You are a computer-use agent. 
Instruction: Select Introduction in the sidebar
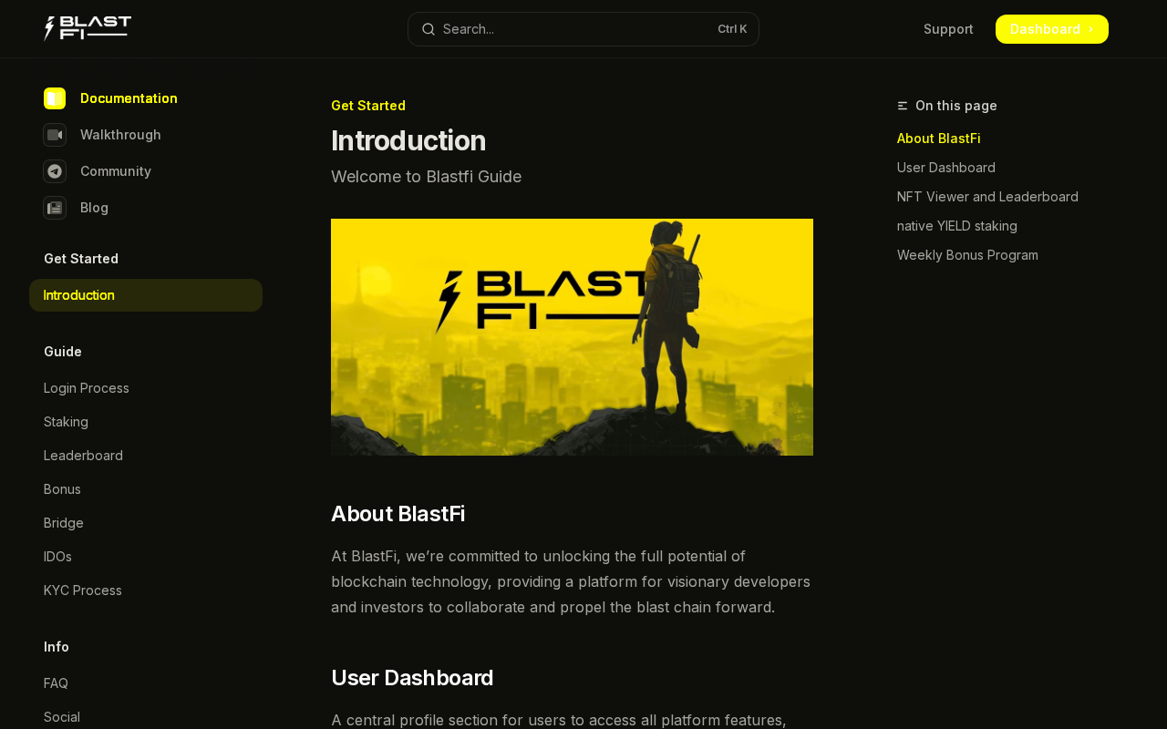(79, 295)
